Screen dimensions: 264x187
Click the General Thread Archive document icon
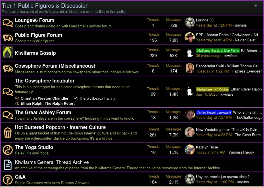click(8, 165)
